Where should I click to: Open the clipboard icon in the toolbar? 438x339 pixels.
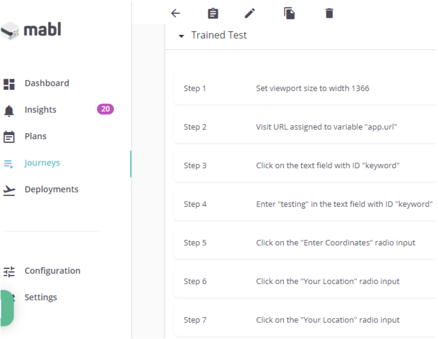tap(213, 13)
